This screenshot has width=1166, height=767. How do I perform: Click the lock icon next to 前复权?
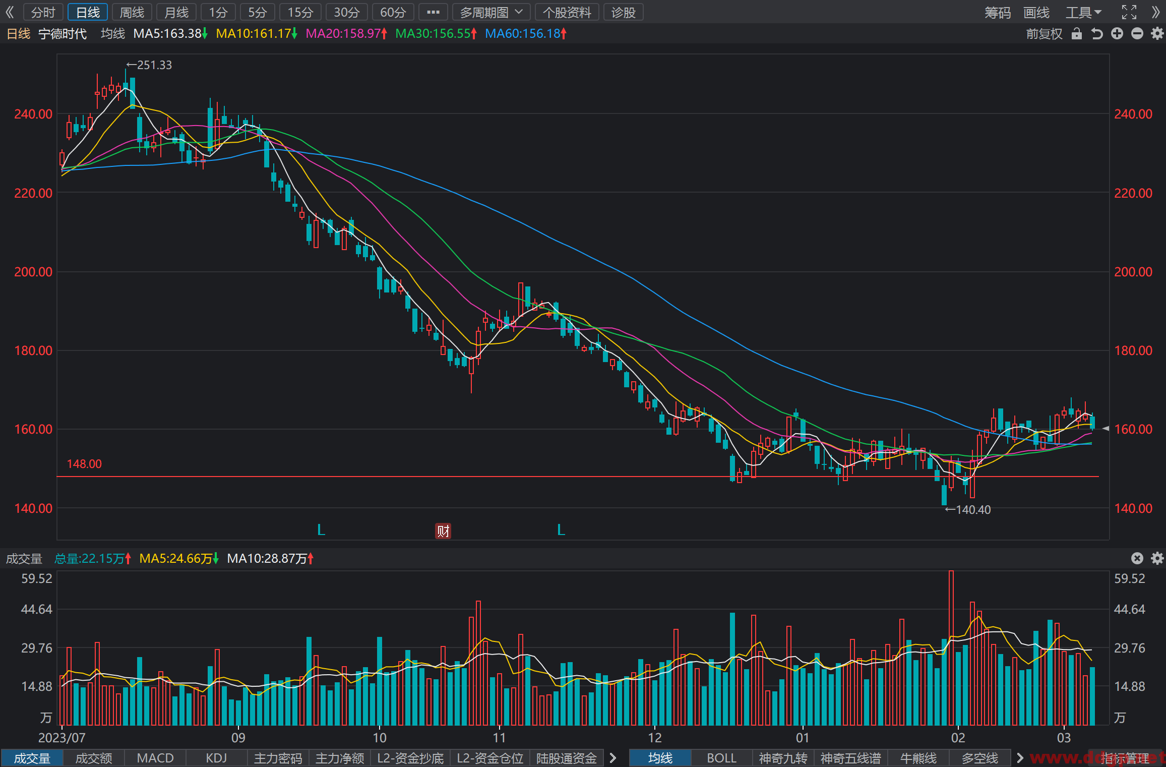1076,34
